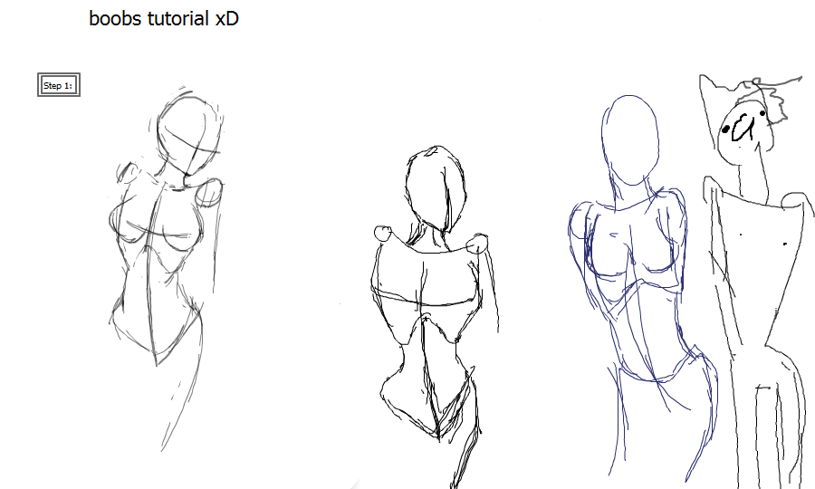Click the 'xD' at the title's end
Screen dimensions: 815x489
227,18
